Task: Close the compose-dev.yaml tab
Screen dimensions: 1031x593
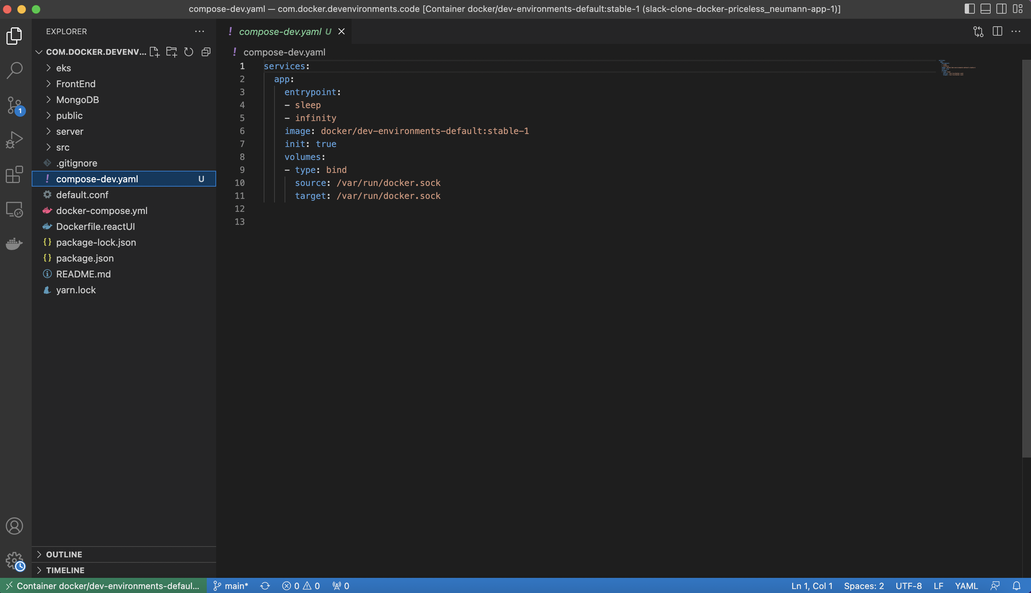Action: click(x=342, y=31)
